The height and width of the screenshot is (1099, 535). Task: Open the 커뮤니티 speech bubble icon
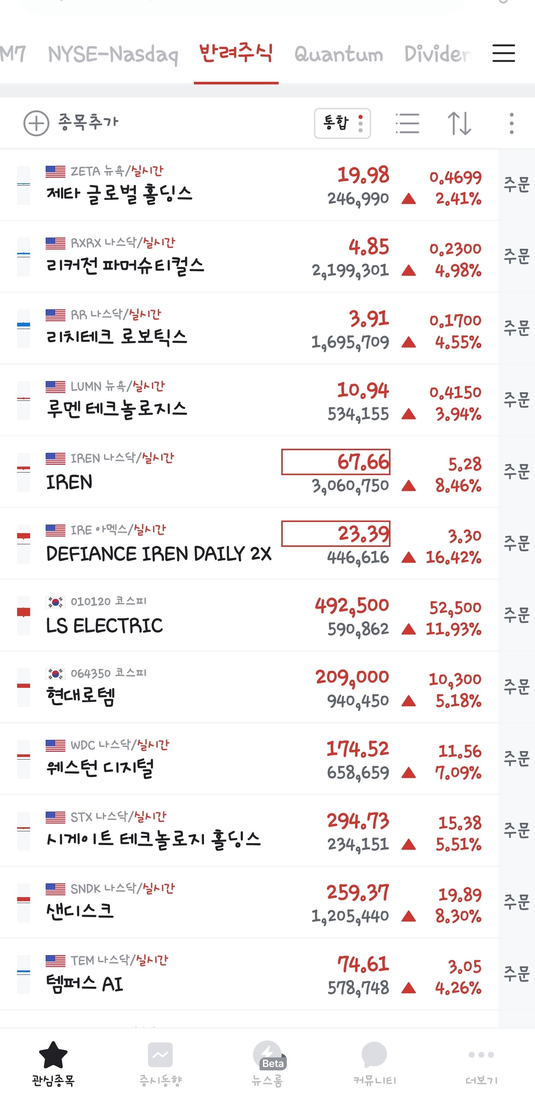point(374,1055)
